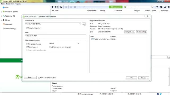Click the Ленты RSS feed icon
The width and height of the screenshot is (170, 95).
click(x=4, y=24)
